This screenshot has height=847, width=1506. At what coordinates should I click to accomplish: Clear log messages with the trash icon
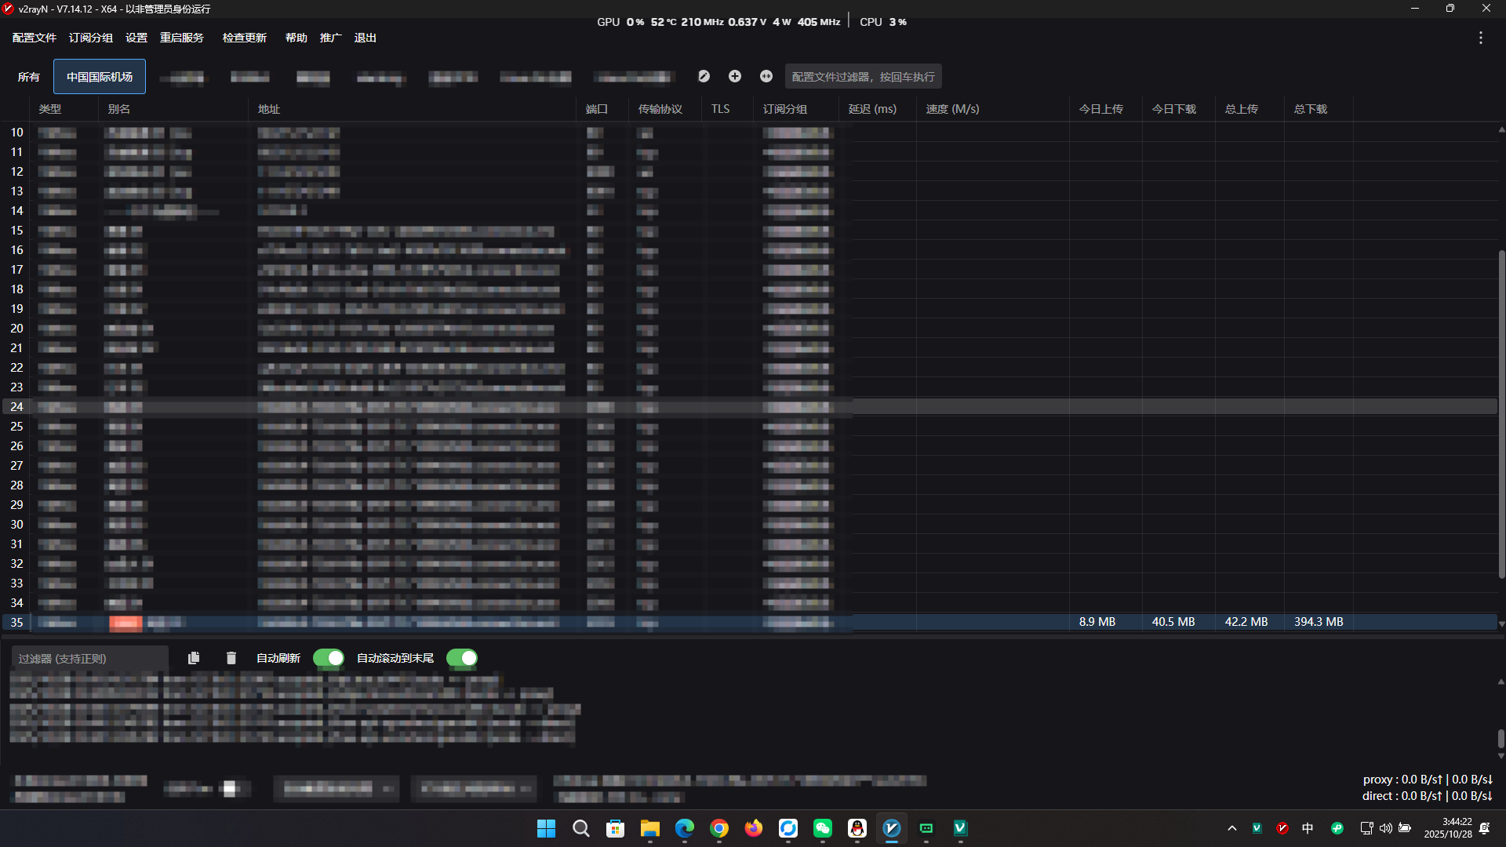[x=231, y=658]
